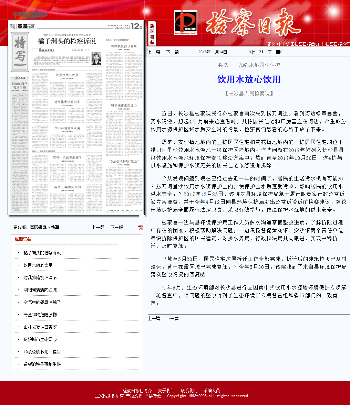Open article 山林恢复往日青翠

click(40, 327)
